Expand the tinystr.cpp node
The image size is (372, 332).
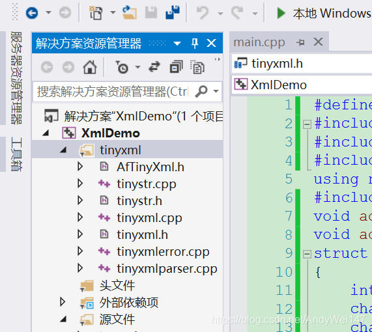[80, 184]
